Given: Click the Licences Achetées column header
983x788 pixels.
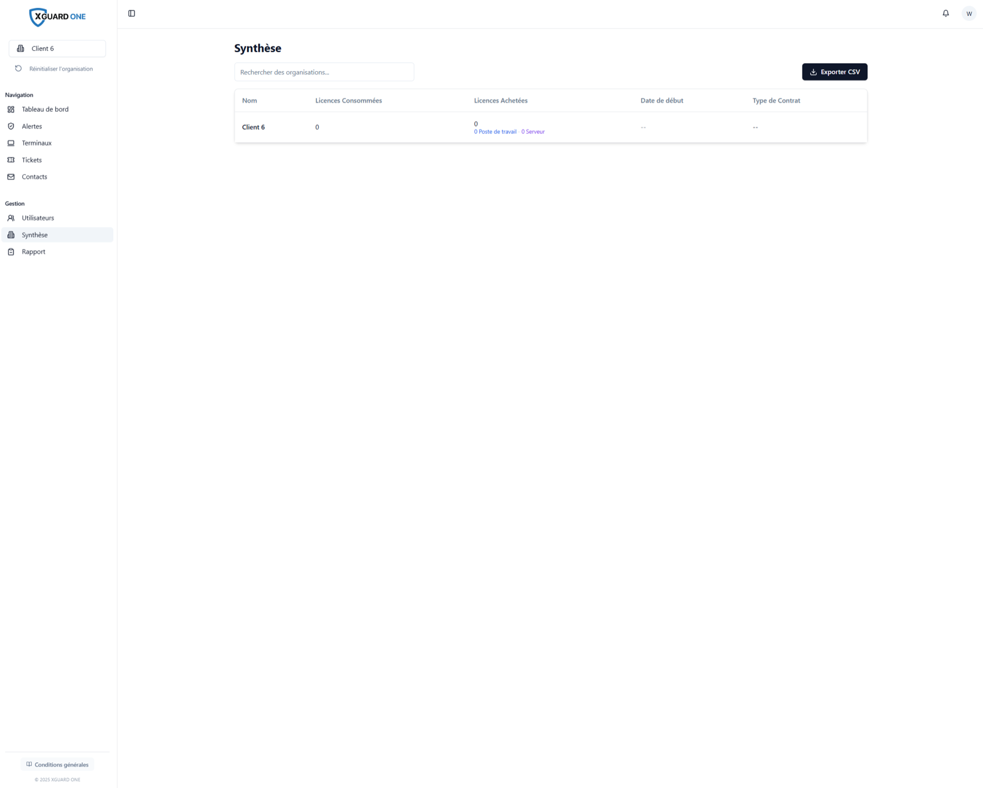Looking at the screenshot, I should point(501,101).
